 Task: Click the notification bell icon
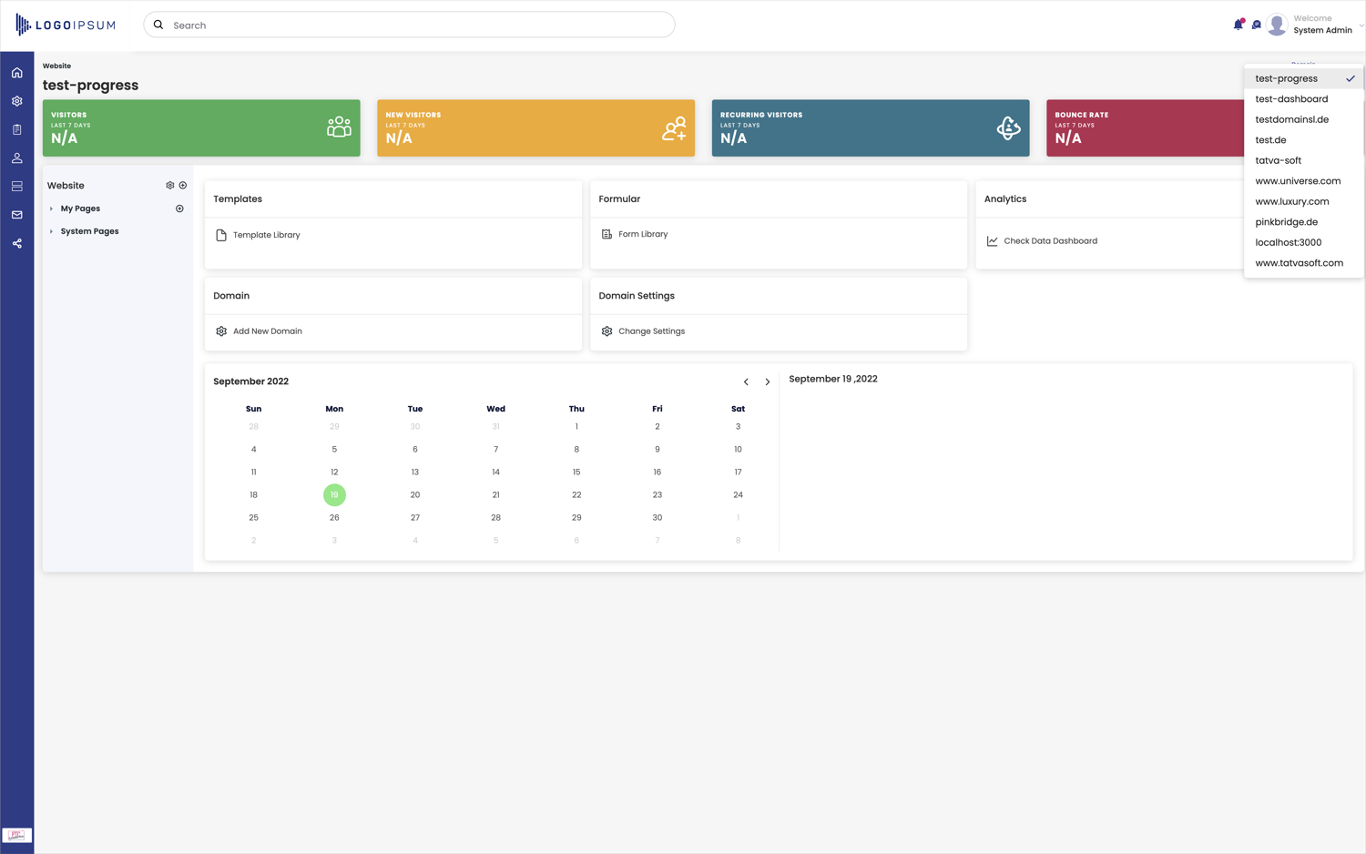1238,25
